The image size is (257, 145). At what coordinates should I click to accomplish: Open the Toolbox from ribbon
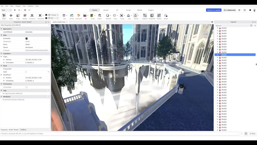(159, 16)
